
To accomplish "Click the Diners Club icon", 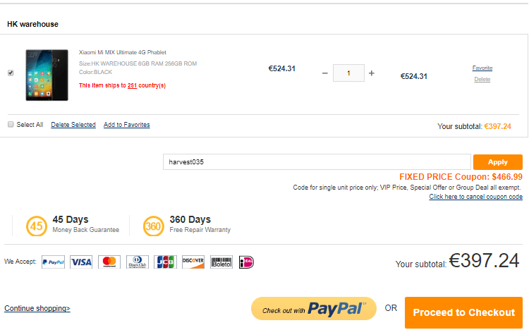I will (x=138, y=262).
